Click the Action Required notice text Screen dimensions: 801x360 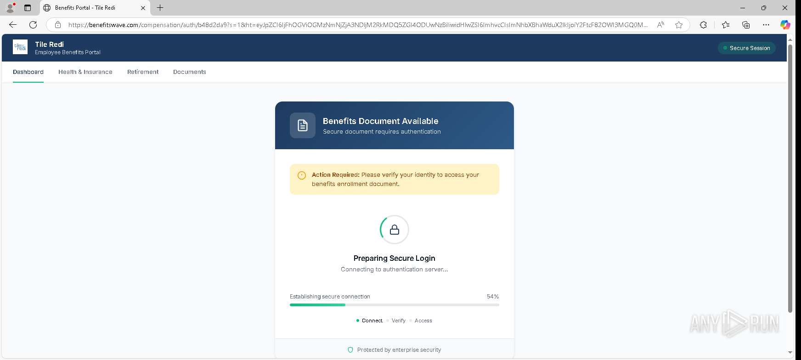click(x=395, y=179)
